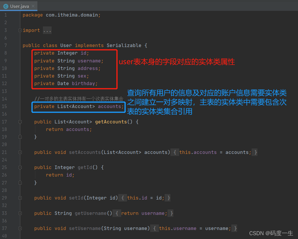Click return id statement on line 26
Screen dimensions: 298x239
click(x=60, y=175)
